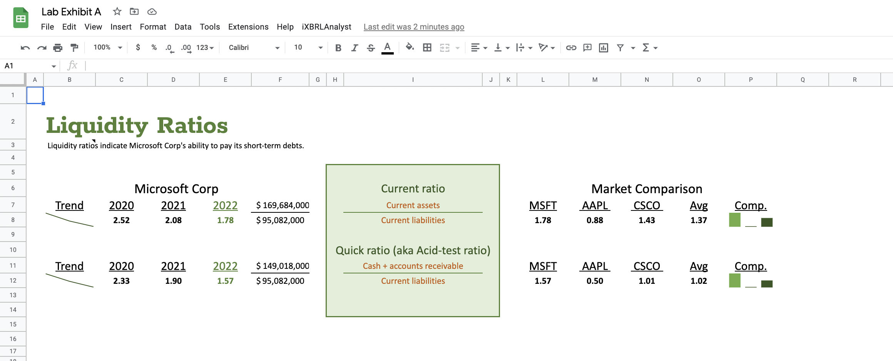The height and width of the screenshot is (361, 893).
Task: Click the select all corner box
Action: coord(13,79)
